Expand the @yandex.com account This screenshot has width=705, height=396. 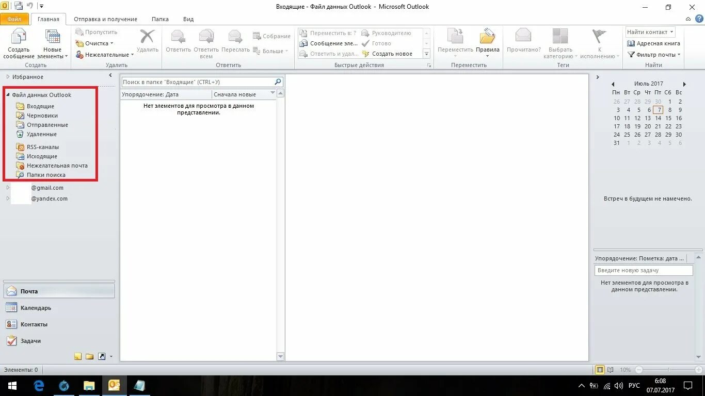pos(8,199)
